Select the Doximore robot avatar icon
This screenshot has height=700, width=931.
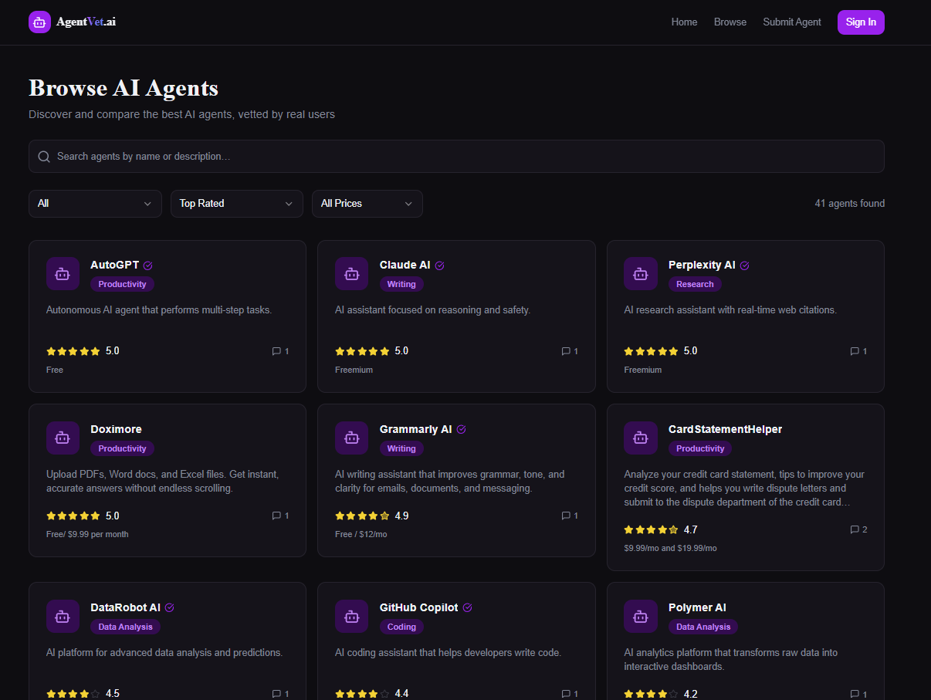click(63, 438)
